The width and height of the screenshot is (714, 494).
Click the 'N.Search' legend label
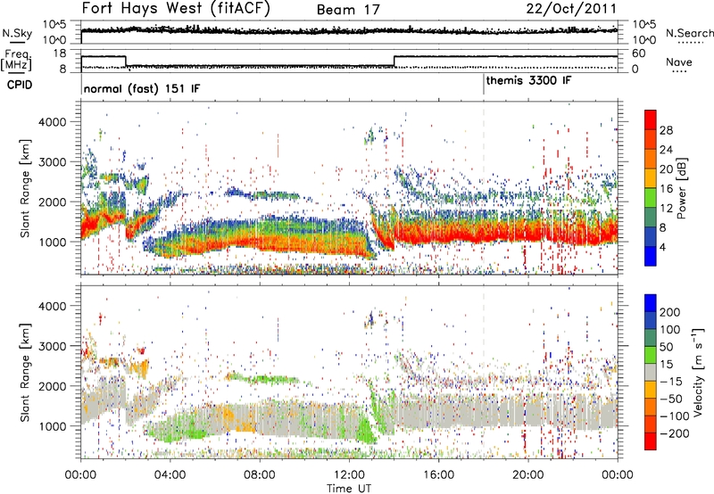point(690,33)
